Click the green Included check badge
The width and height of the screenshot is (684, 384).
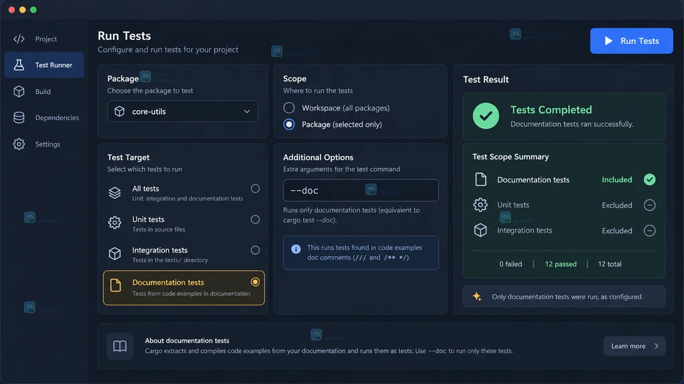649,179
